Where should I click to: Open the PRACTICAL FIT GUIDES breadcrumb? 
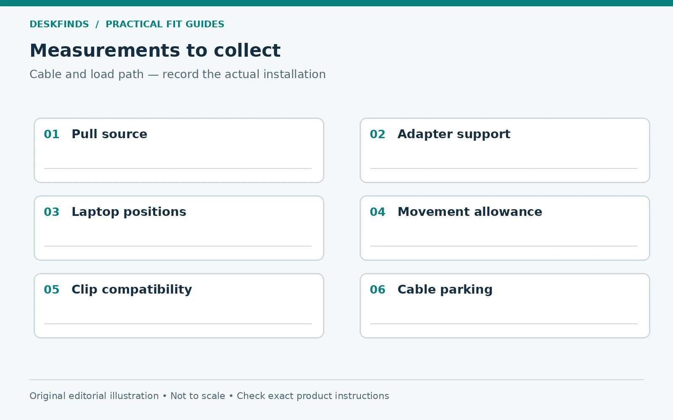pyautogui.click(x=165, y=24)
